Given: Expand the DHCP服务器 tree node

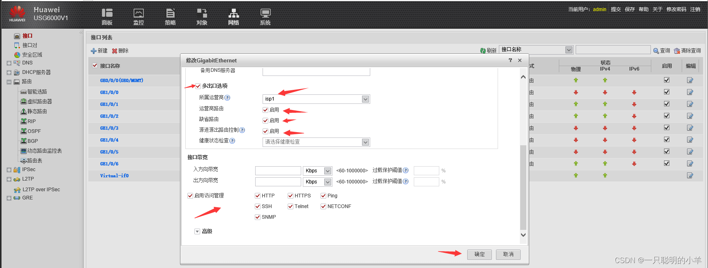Looking at the screenshot, I should pyautogui.click(x=9, y=73).
